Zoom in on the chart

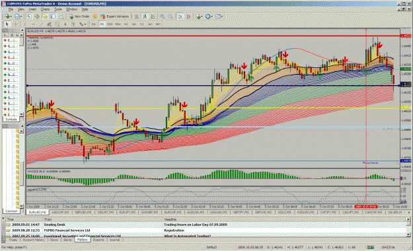point(163,17)
